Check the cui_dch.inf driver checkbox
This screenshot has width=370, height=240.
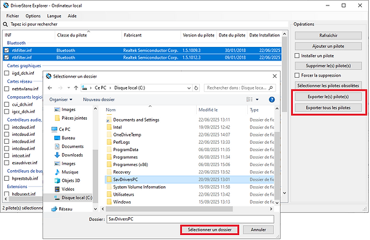click(7, 104)
